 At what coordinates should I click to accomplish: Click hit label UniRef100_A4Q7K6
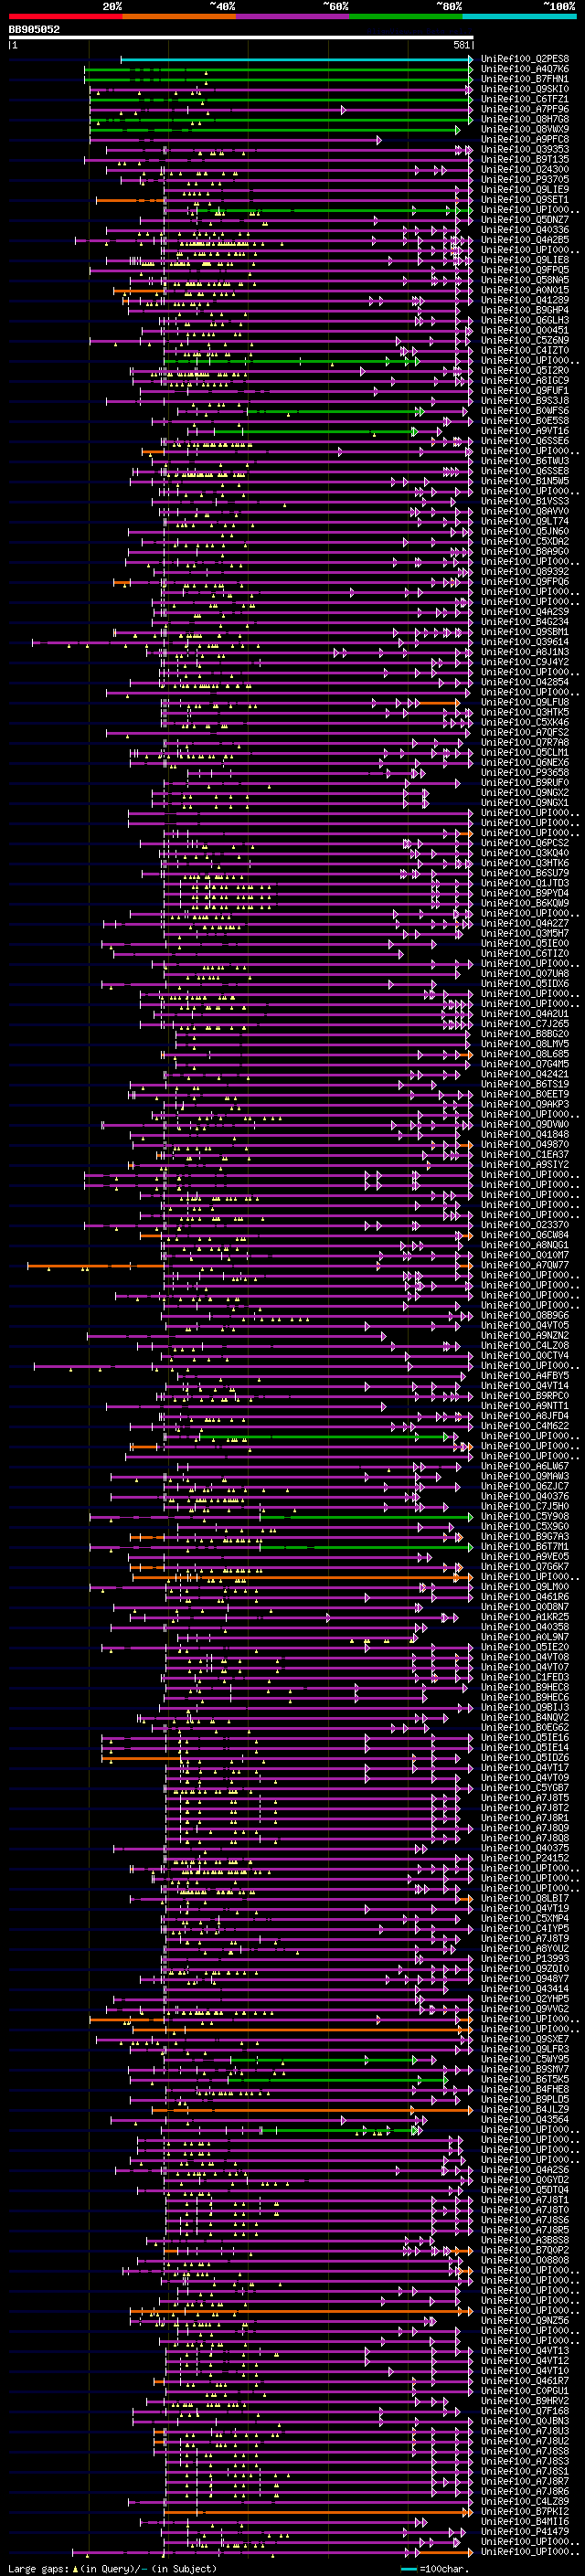point(525,69)
